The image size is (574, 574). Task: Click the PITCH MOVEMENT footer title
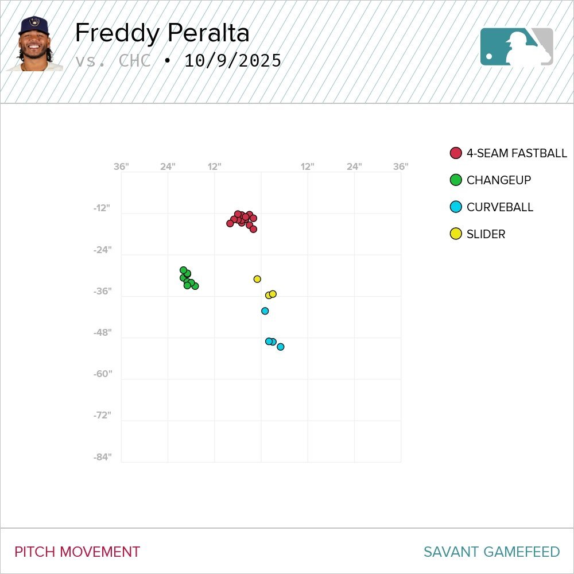coord(77,552)
